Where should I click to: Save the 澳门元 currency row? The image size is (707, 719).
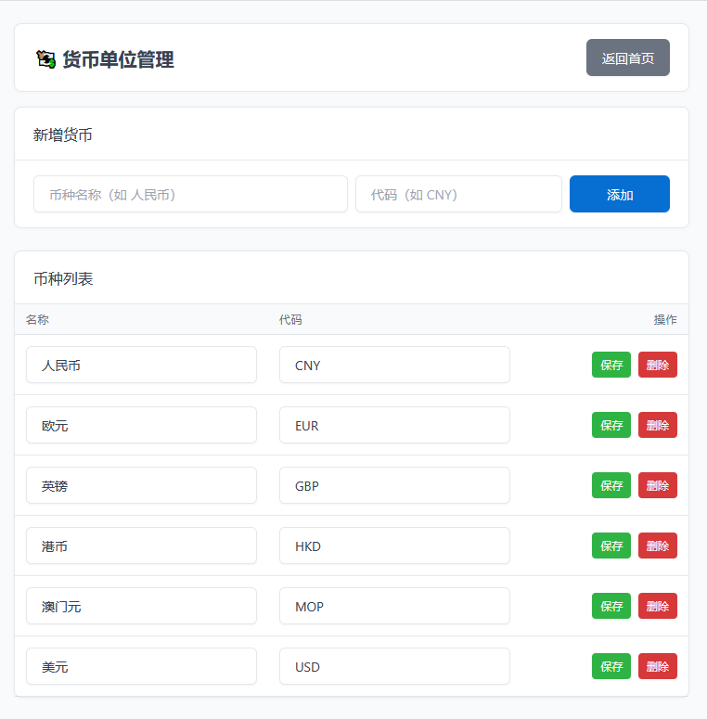click(x=611, y=606)
